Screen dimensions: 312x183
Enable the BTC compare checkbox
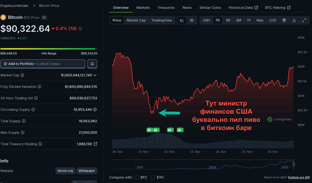coord(137,177)
